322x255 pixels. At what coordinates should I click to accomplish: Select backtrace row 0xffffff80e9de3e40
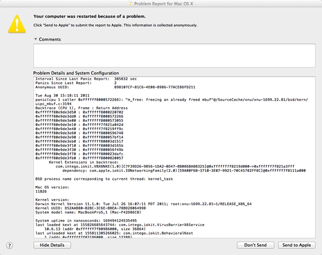79,129
